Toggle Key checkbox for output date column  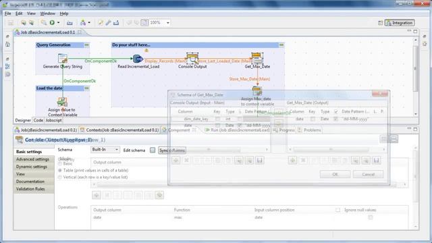pyautogui.click(x=313, y=119)
